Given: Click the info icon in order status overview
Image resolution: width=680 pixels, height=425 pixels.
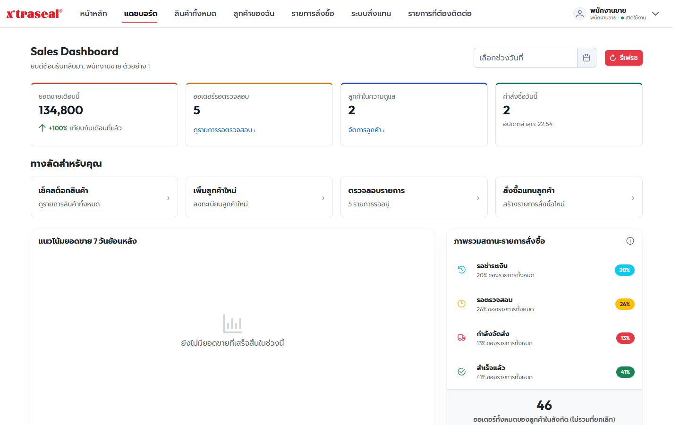Looking at the screenshot, I should pos(630,241).
